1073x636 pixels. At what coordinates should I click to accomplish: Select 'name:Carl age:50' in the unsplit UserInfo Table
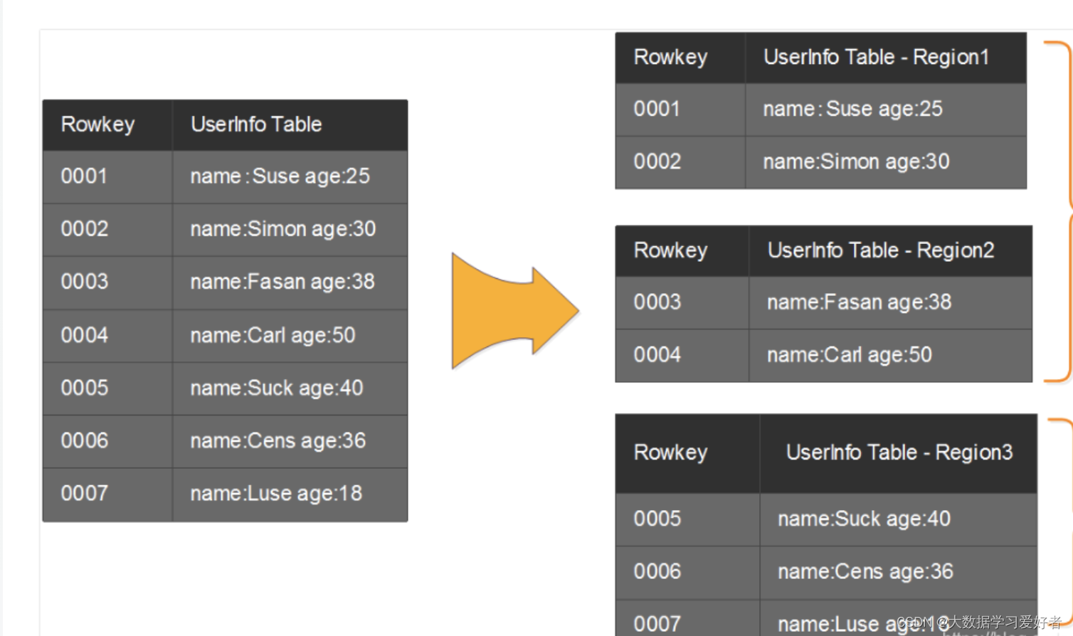[x=273, y=335]
